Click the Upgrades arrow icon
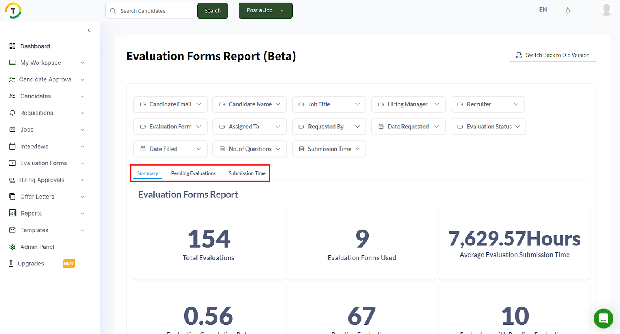Viewport: 620px width, 334px height. 11,263
